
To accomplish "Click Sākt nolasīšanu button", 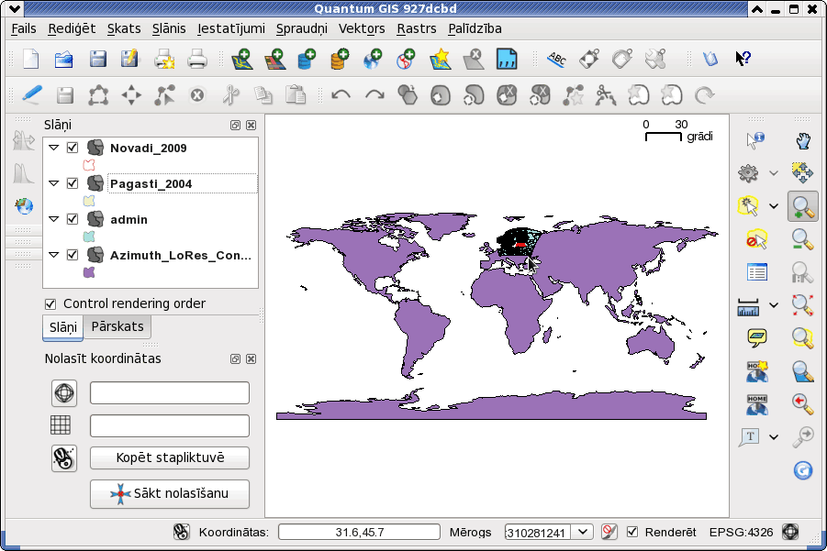I will pyautogui.click(x=169, y=493).
